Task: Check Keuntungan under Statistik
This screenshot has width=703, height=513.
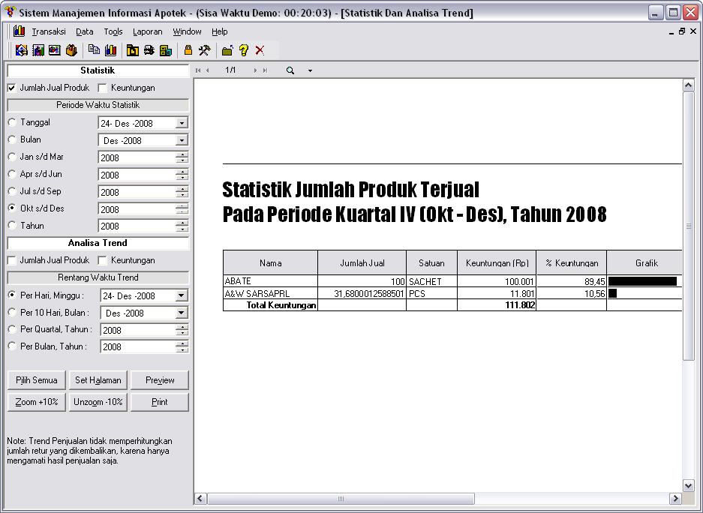Action: (103, 88)
